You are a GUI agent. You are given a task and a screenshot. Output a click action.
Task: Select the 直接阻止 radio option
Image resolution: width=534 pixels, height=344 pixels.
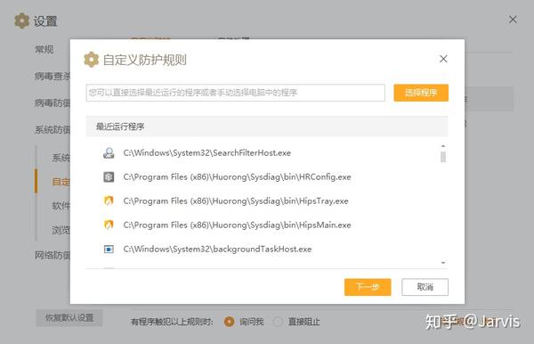pos(279,322)
